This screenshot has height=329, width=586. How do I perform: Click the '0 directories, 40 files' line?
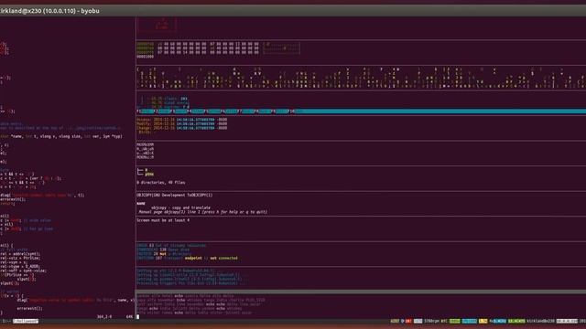pyautogui.click(x=161, y=183)
